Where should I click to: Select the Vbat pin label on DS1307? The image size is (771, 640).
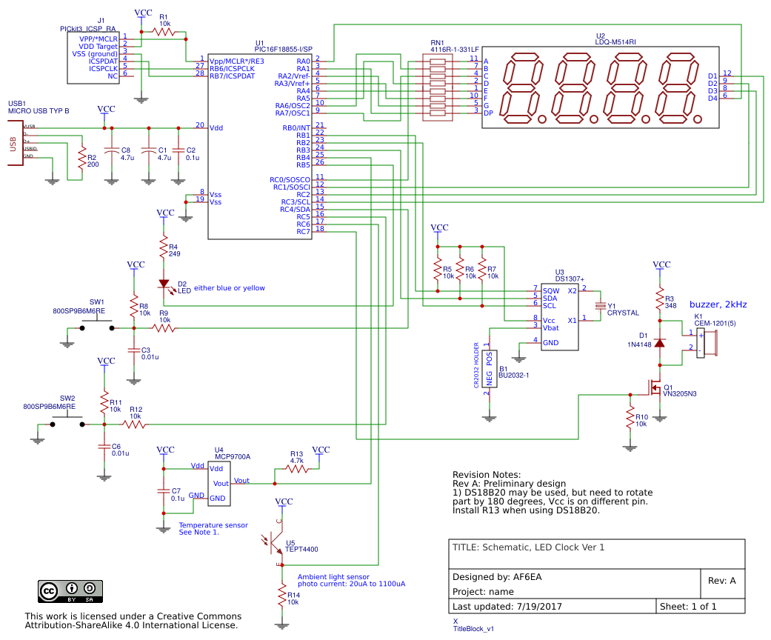pos(551,327)
